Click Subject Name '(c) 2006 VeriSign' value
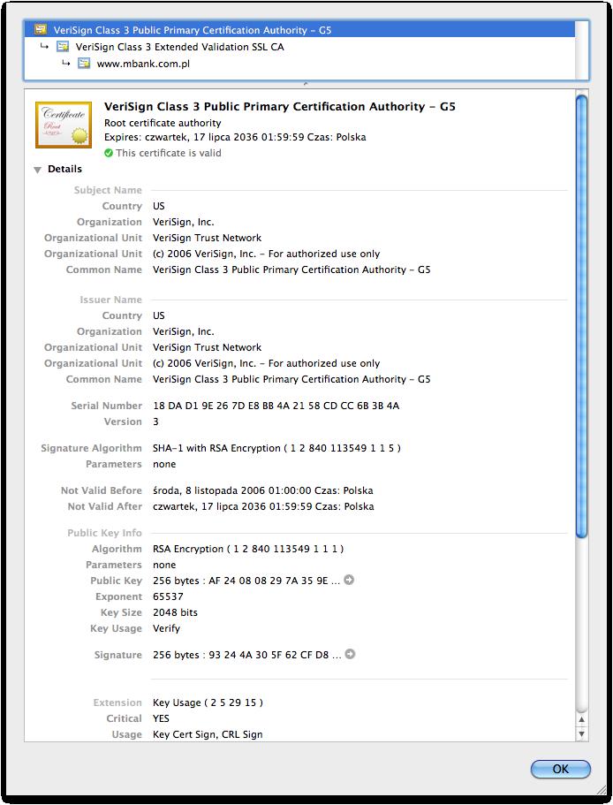This screenshot has height=805, width=613. (x=266, y=254)
